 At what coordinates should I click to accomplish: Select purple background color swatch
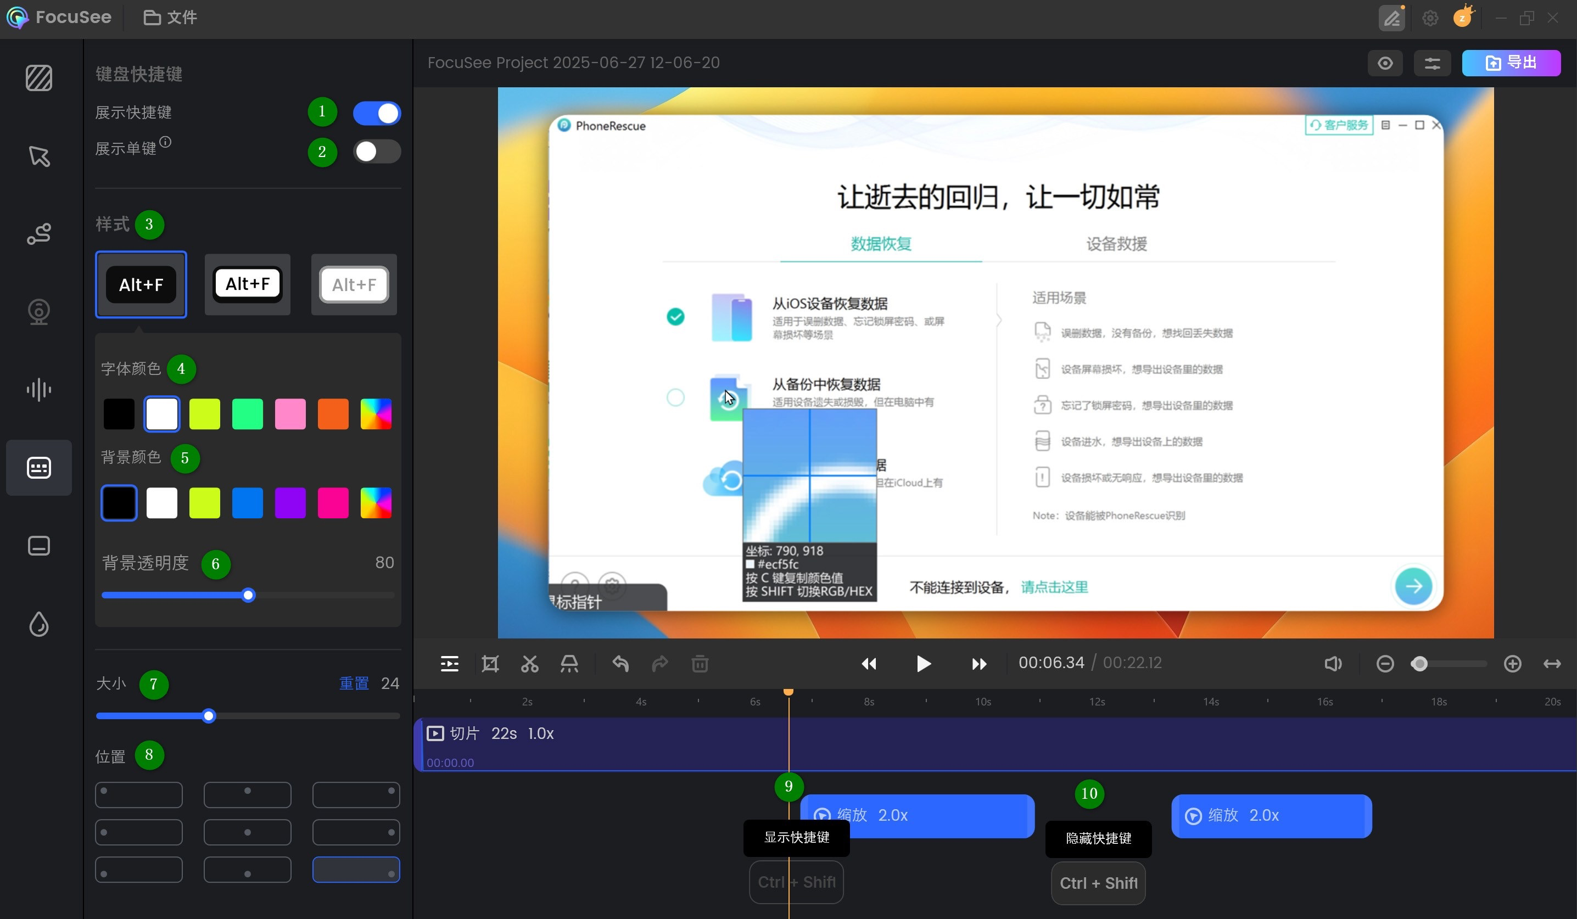290,502
